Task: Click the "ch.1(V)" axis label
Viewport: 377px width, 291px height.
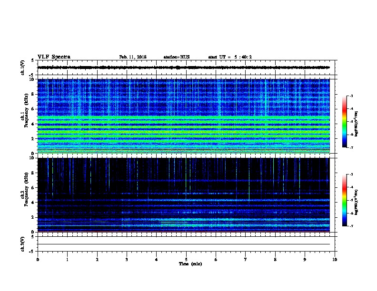Action: click(22, 68)
